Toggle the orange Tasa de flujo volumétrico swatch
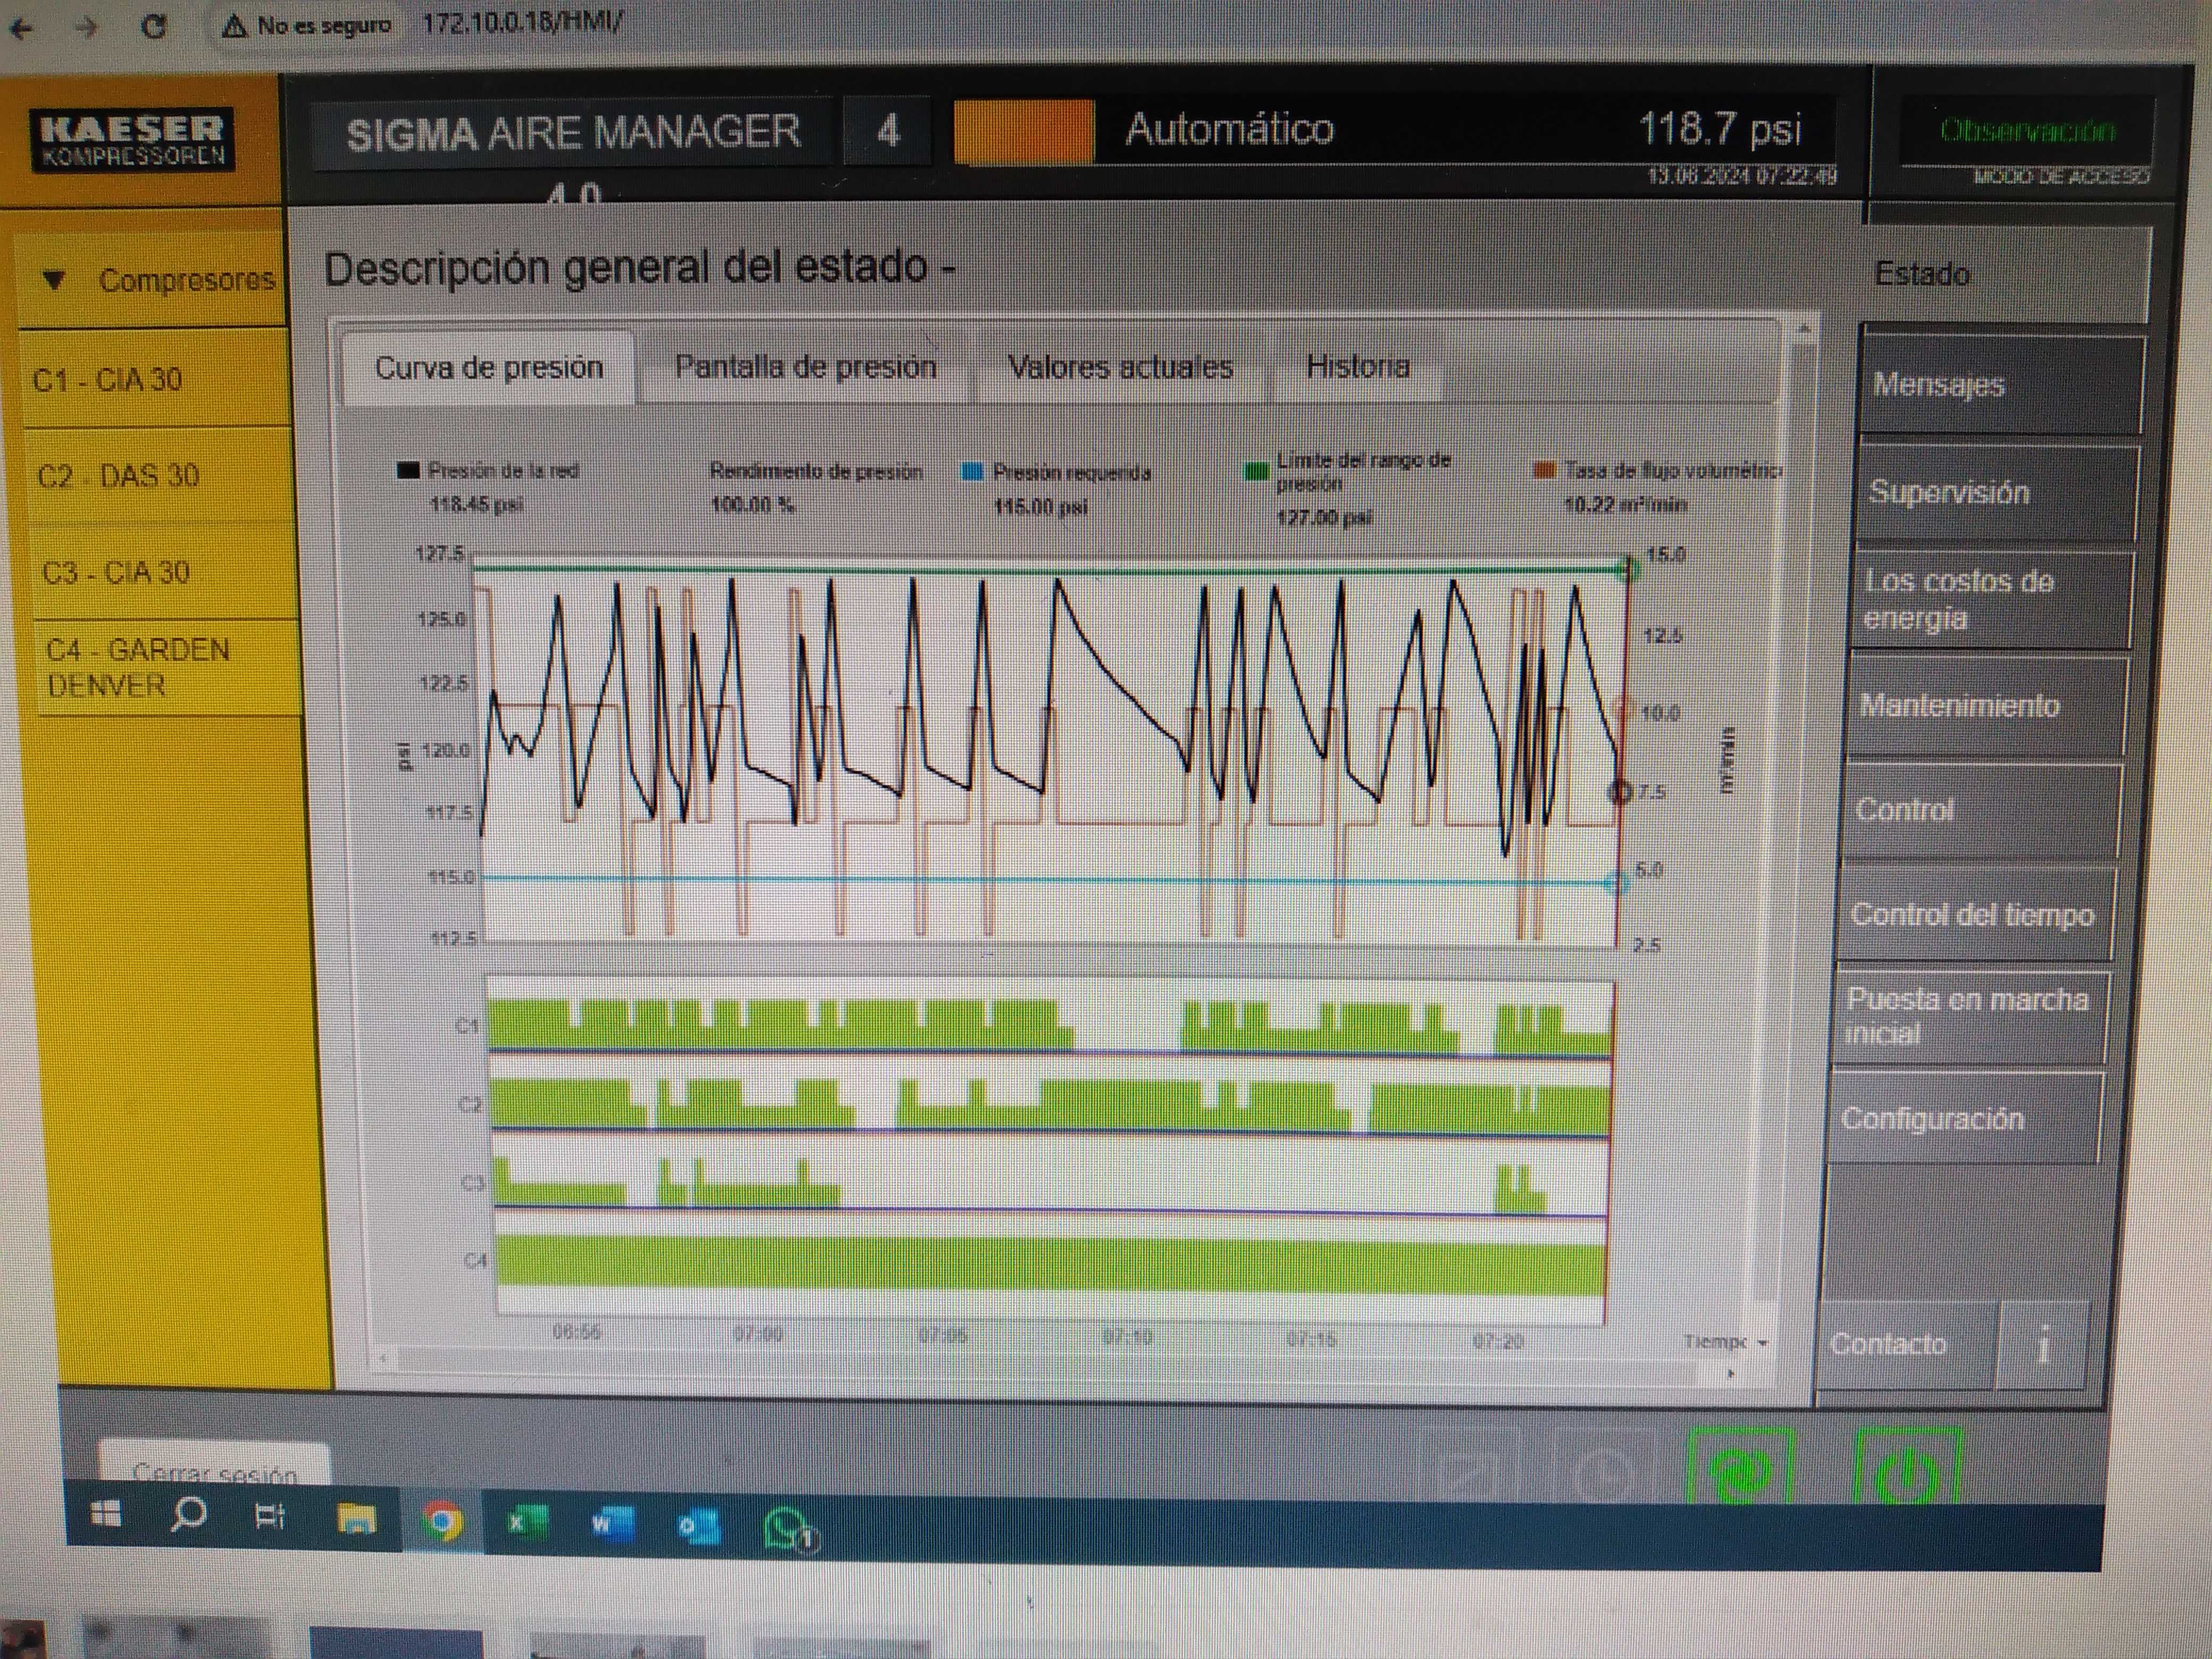The width and height of the screenshot is (2212, 1659). 1545,469
